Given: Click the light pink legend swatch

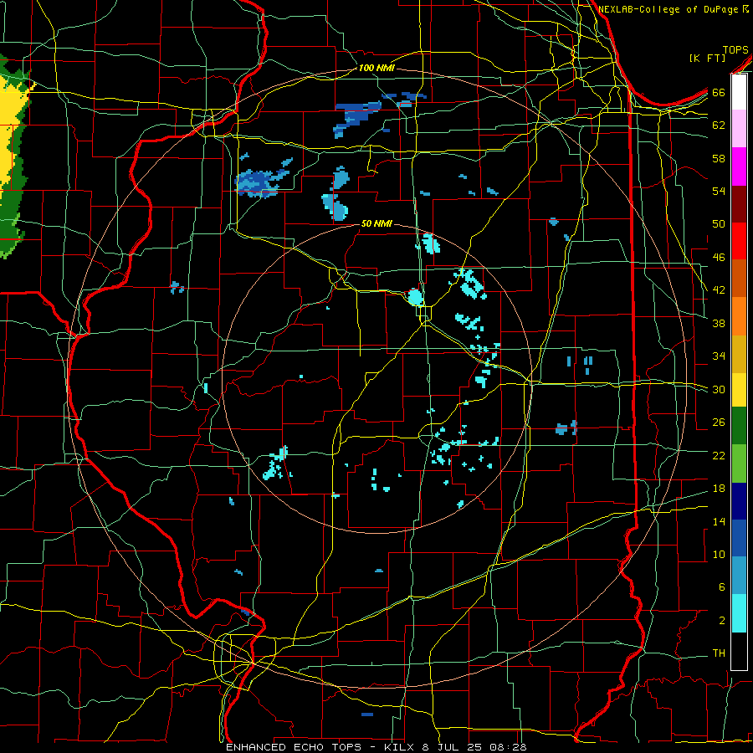Looking at the screenshot, I should click(739, 128).
